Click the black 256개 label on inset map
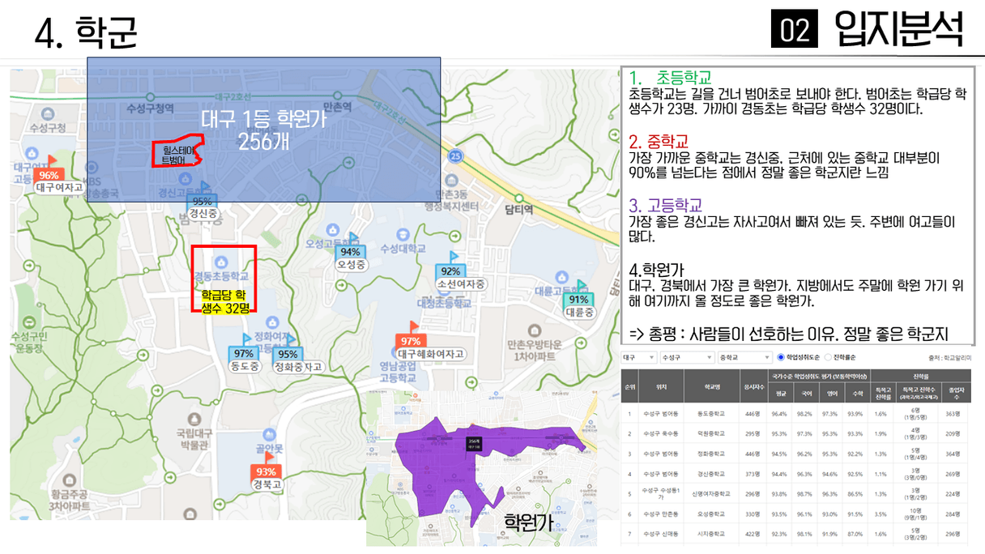 pos(475,443)
